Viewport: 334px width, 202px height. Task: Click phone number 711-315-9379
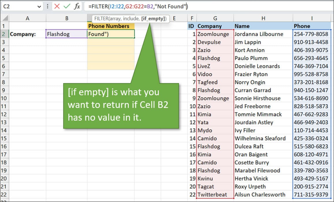(x=311, y=194)
